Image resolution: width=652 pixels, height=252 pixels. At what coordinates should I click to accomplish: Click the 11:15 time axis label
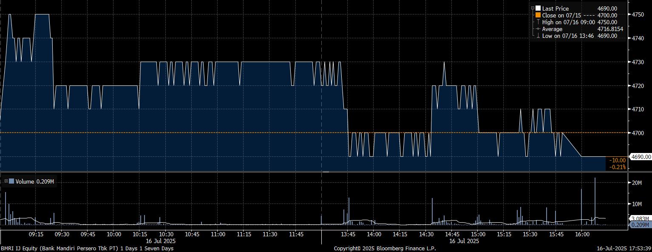pyautogui.click(x=244, y=234)
